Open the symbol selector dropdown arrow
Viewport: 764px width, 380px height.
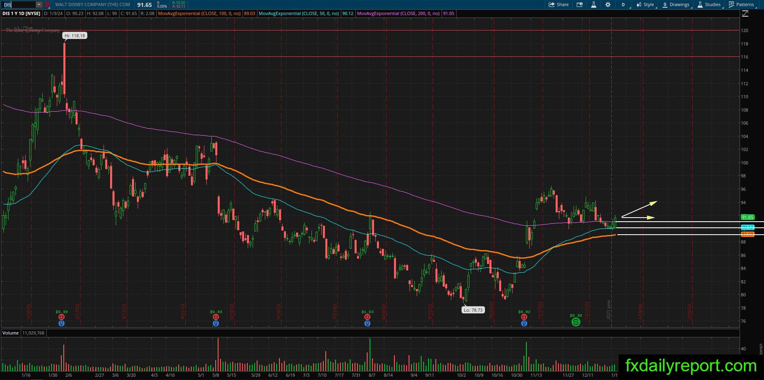click(x=39, y=4)
